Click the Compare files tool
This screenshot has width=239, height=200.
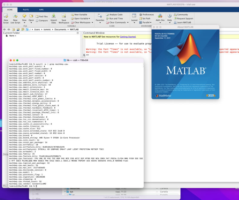pyautogui.click(x=42, y=21)
